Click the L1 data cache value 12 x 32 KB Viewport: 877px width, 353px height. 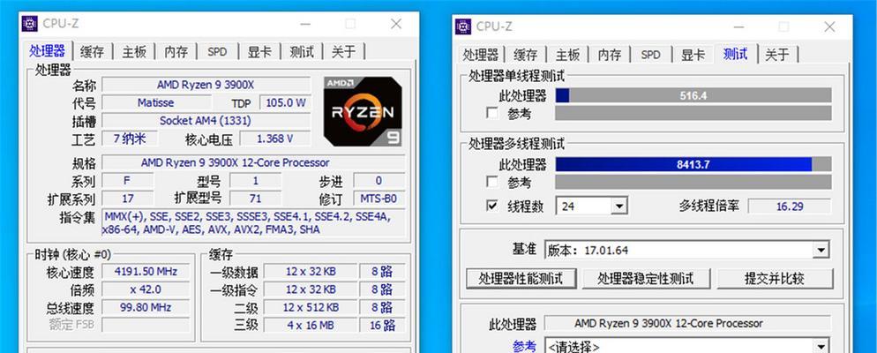pyautogui.click(x=311, y=272)
